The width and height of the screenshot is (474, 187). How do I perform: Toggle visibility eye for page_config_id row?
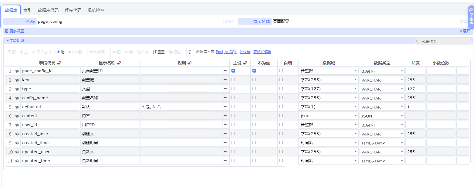[17, 71]
